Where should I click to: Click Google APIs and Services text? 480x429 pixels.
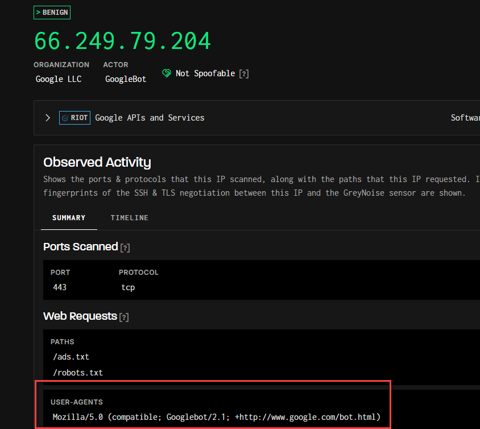tap(150, 118)
